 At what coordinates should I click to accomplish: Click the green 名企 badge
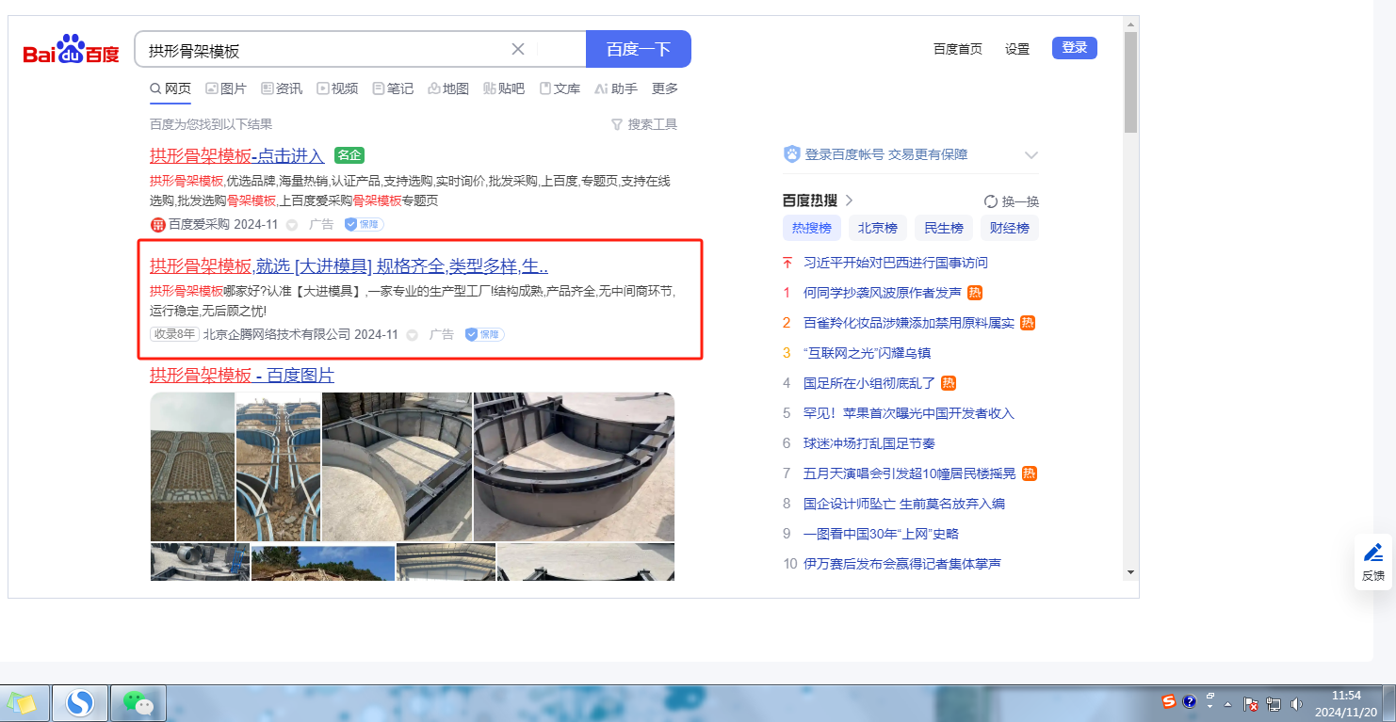click(349, 155)
